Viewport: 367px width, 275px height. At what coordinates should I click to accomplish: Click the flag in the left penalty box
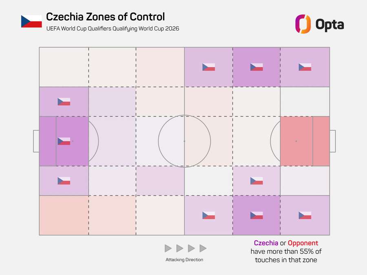tap(64, 141)
